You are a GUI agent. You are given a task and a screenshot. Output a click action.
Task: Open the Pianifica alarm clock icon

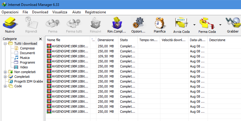coord(159,23)
